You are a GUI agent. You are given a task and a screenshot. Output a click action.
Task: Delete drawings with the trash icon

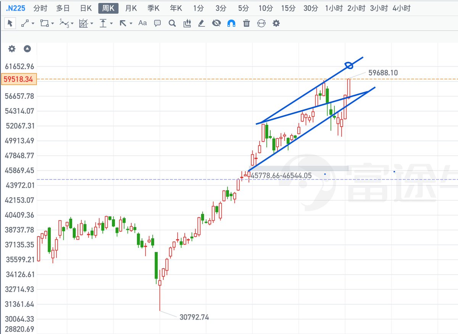click(x=246, y=23)
